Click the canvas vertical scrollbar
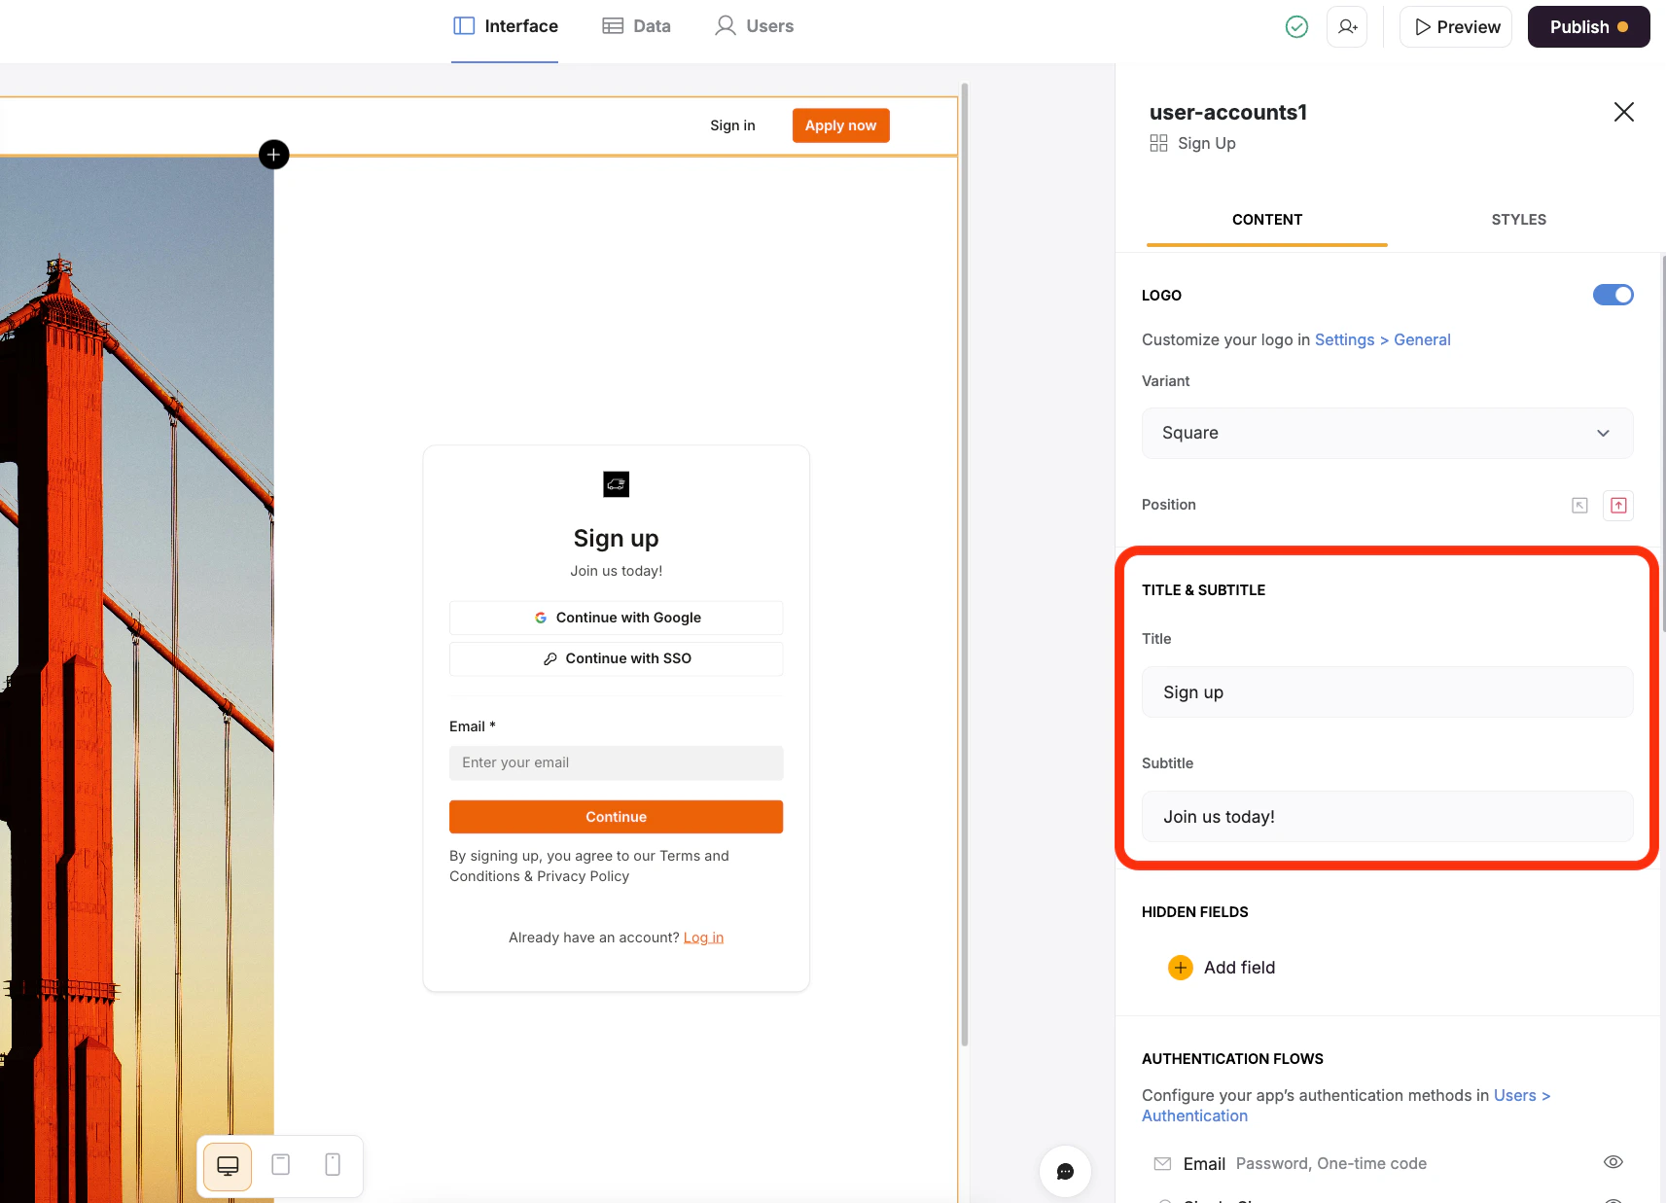Viewport: 1666px width, 1203px height. coord(964,564)
